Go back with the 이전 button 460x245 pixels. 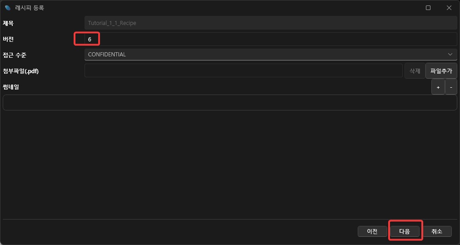(x=372, y=231)
